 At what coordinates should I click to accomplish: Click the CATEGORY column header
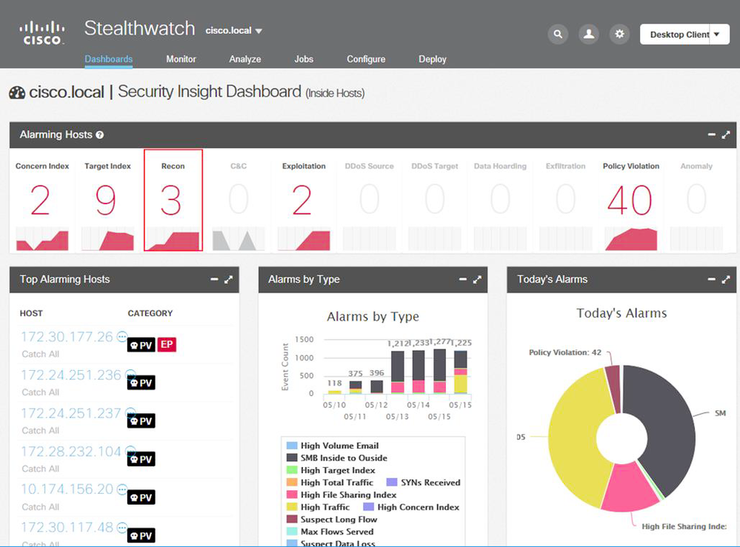coord(150,313)
